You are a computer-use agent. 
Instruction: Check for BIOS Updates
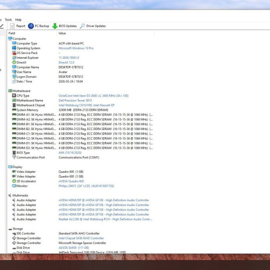click(64, 26)
